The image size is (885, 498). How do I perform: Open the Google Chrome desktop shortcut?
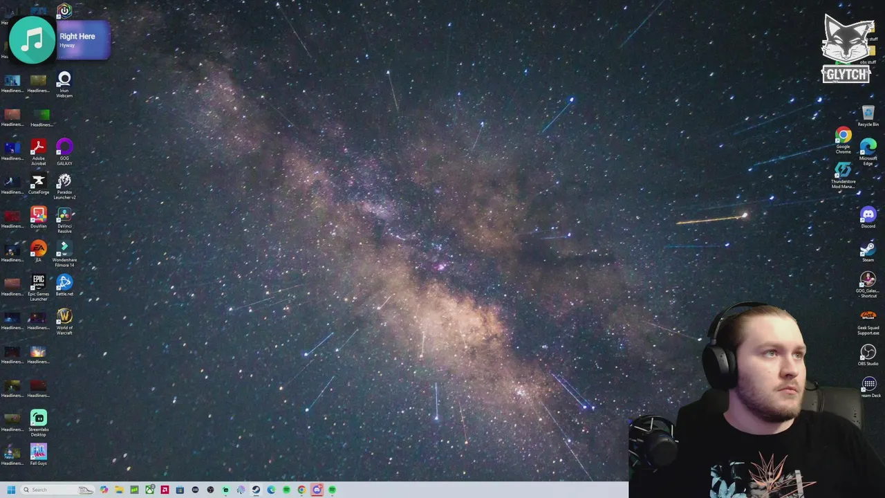843,140
